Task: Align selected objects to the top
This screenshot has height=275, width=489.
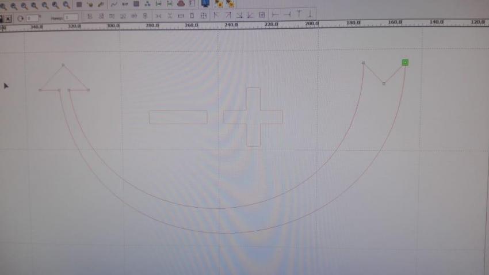Action: (112, 16)
